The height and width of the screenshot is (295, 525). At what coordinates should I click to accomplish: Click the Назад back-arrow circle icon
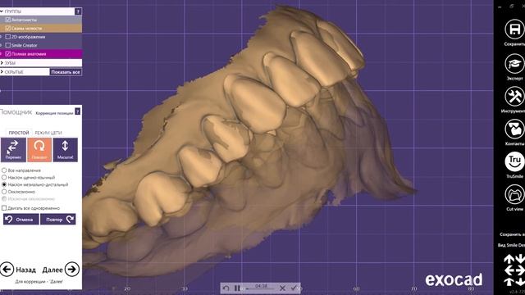pos(7,270)
